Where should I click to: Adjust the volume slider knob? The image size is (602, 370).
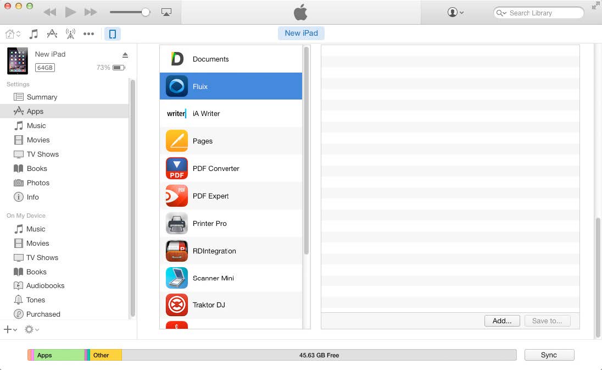(x=146, y=12)
